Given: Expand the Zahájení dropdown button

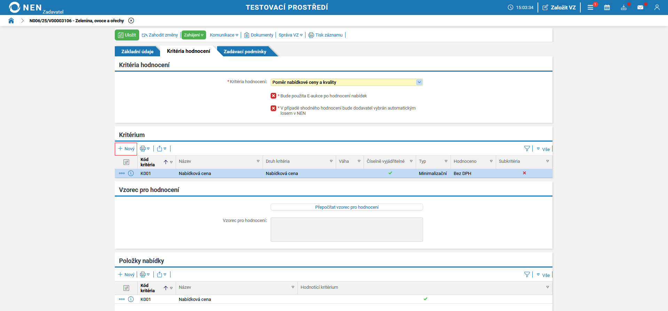Looking at the screenshot, I should coord(194,35).
